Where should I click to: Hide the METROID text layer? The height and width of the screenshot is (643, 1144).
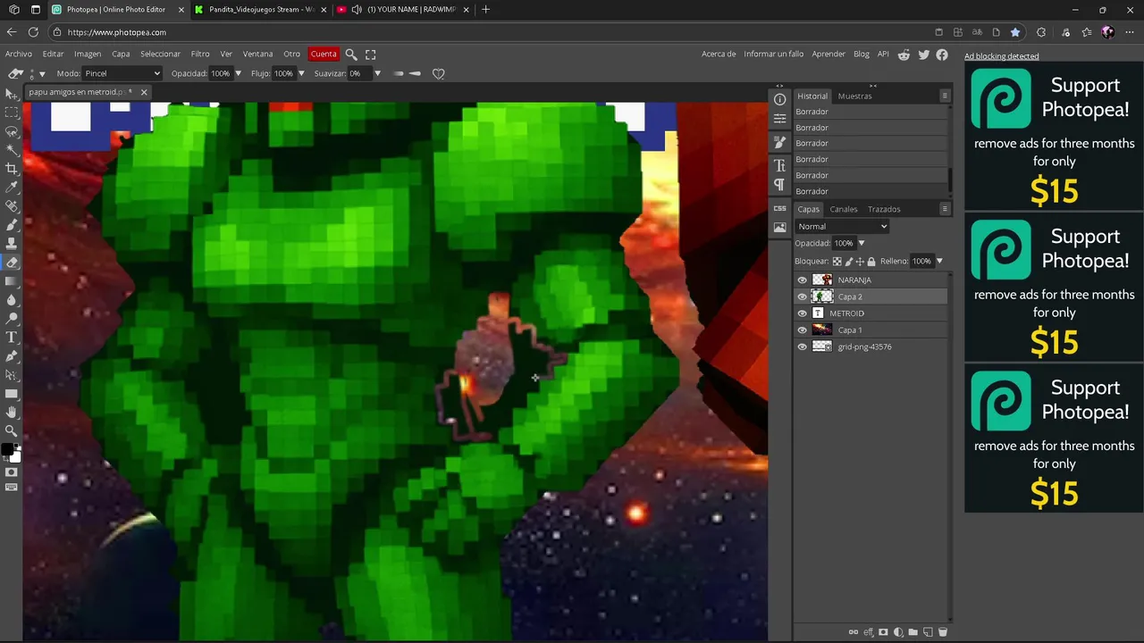[802, 313]
